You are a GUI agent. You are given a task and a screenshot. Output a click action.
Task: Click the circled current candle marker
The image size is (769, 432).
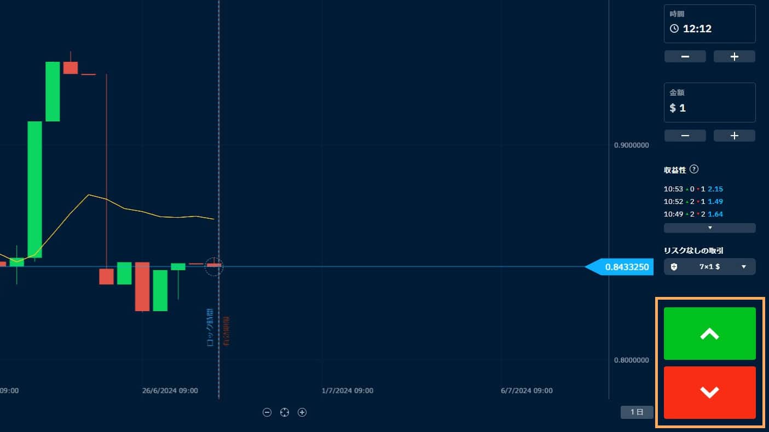tap(214, 266)
